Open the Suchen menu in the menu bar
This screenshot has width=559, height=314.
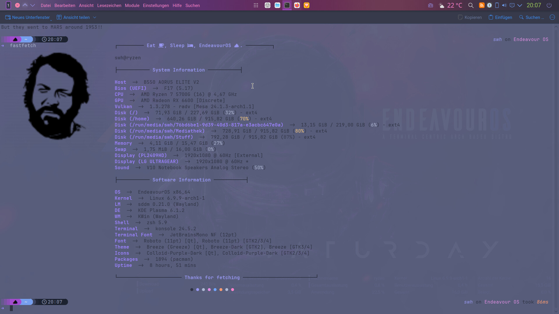click(x=192, y=5)
